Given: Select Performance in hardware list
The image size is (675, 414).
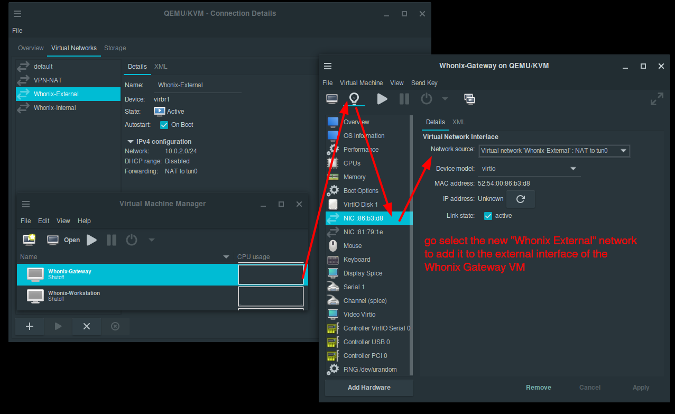Looking at the screenshot, I should [368, 150].
